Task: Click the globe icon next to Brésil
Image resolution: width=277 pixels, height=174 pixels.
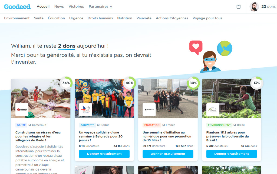Action: click(x=235, y=125)
